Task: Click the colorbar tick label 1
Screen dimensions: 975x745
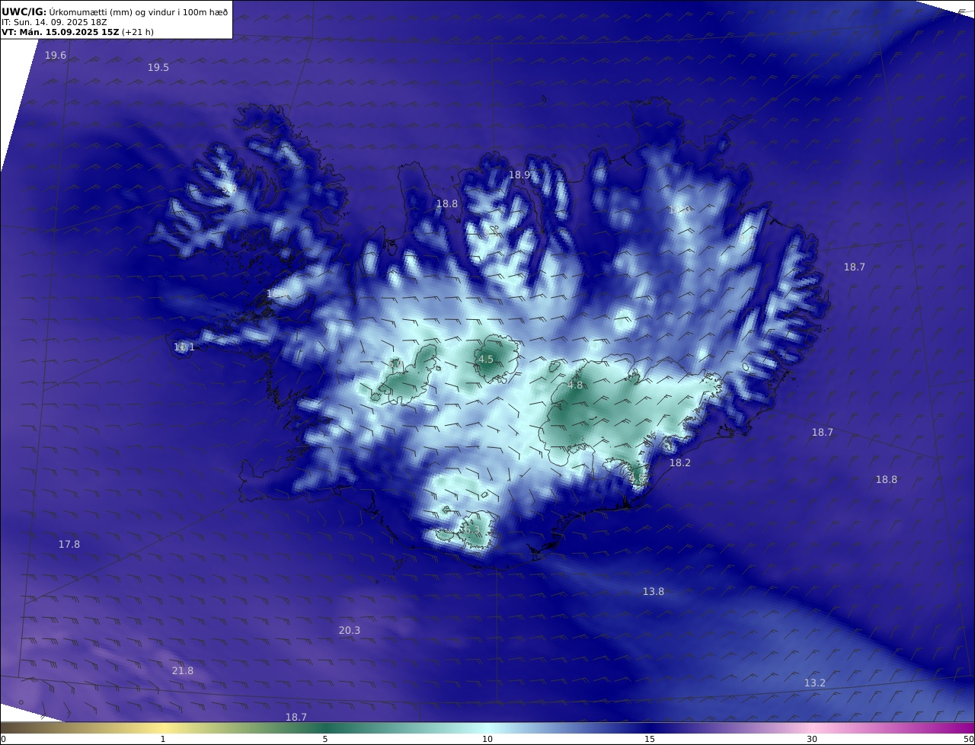Action: click(163, 740)
